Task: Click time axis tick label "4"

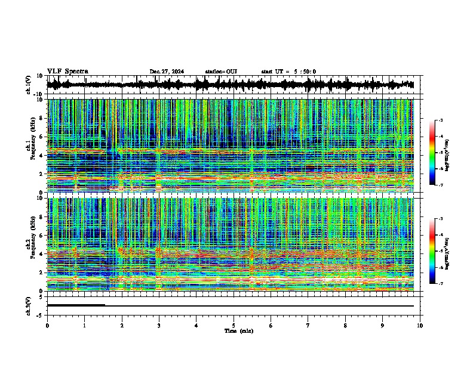Action: [x=196, y=326]
